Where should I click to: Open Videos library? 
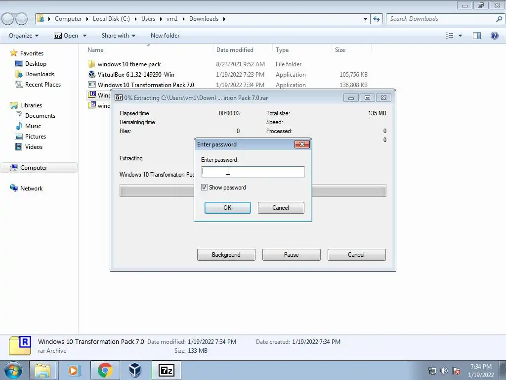[34, 146]
